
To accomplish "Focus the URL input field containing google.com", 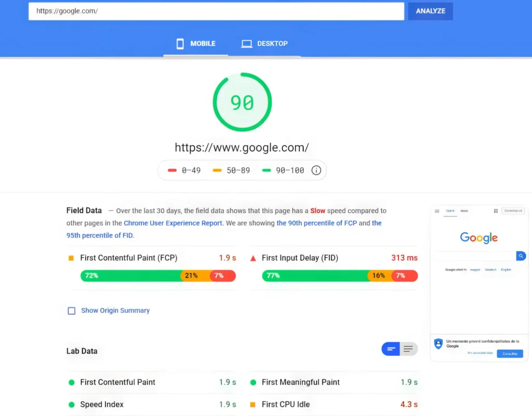I will [216, 11].
